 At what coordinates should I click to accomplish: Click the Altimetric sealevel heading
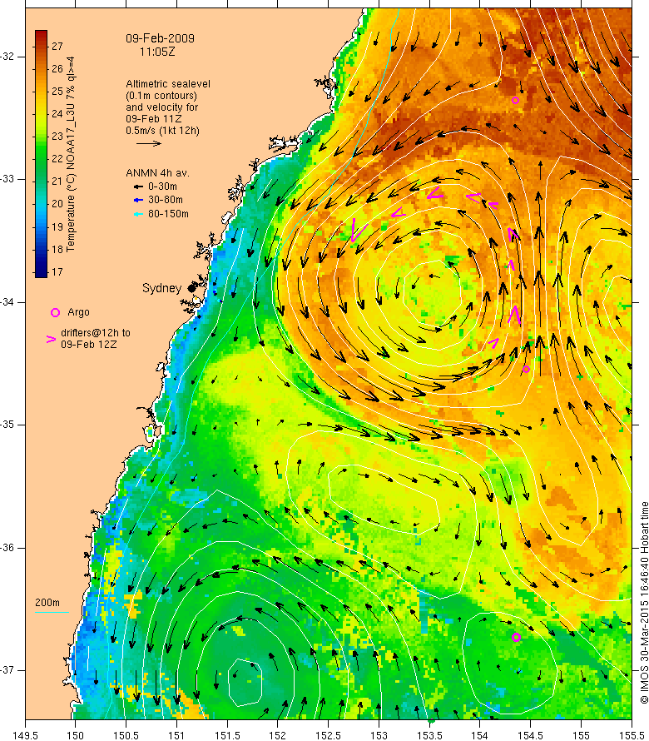[x=168, y=83]
